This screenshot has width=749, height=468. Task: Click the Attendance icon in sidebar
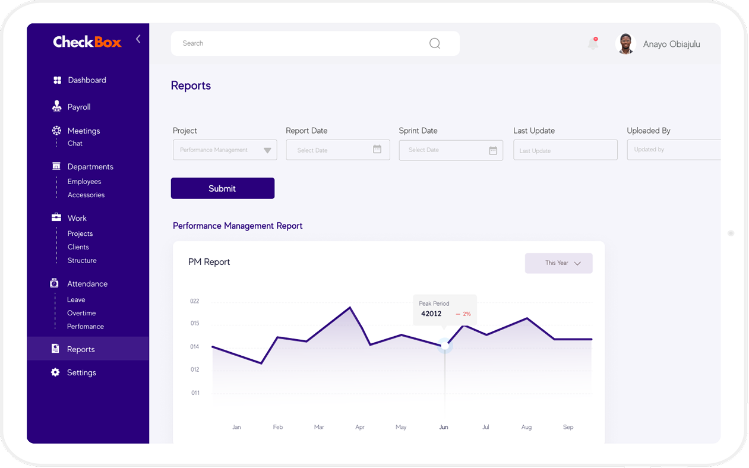coord(55,284)
